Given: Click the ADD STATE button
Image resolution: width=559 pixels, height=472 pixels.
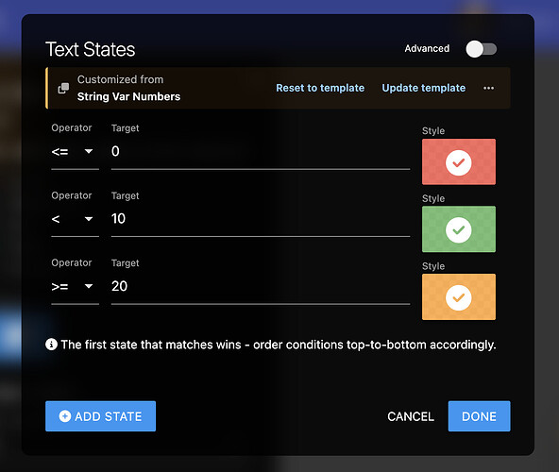Looking at the screenshot, I should (100, 416).
